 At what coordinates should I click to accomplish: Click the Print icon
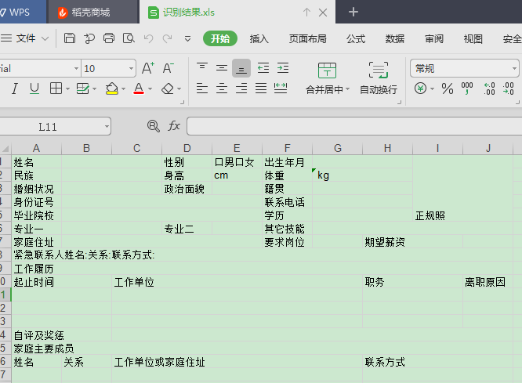pos(109,38)
